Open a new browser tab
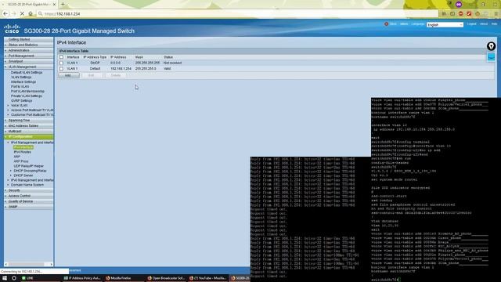 pos(63,4)
